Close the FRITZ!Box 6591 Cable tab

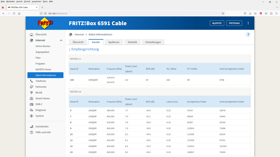(37, 8)
